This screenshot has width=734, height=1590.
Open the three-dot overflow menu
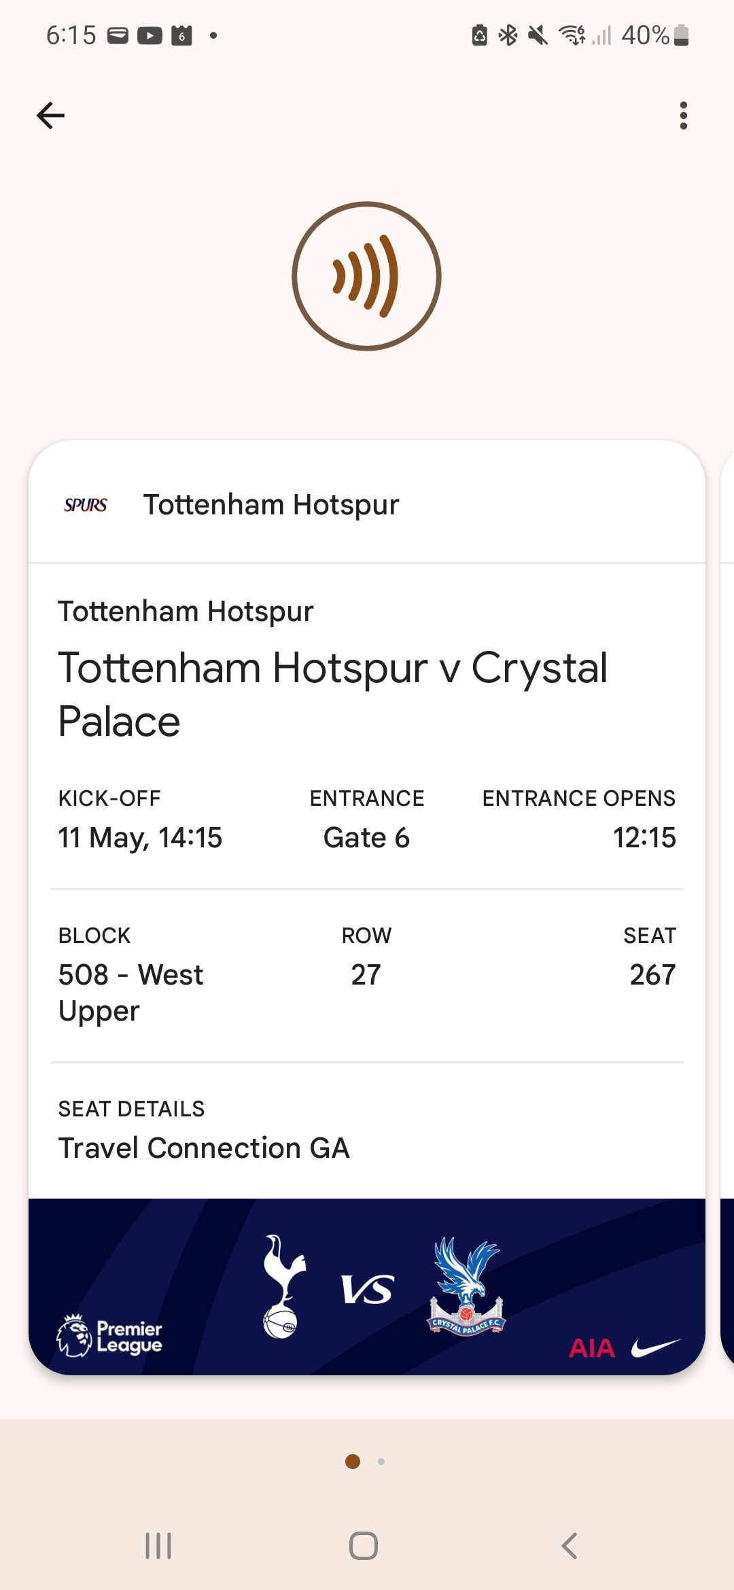pyautogui.click(x=684, y=116)
